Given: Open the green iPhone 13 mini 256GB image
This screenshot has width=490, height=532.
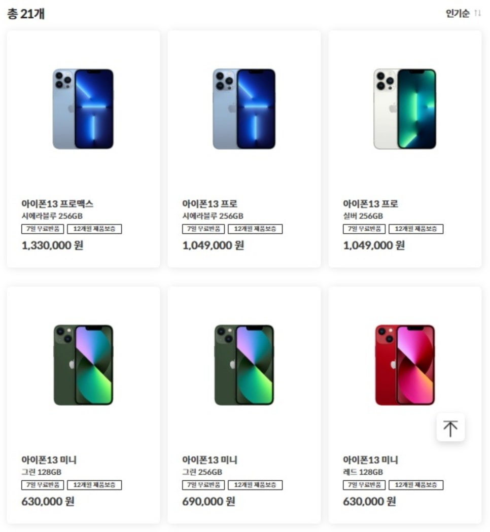Looking at the screenshot, I should (x=244, y=365).
